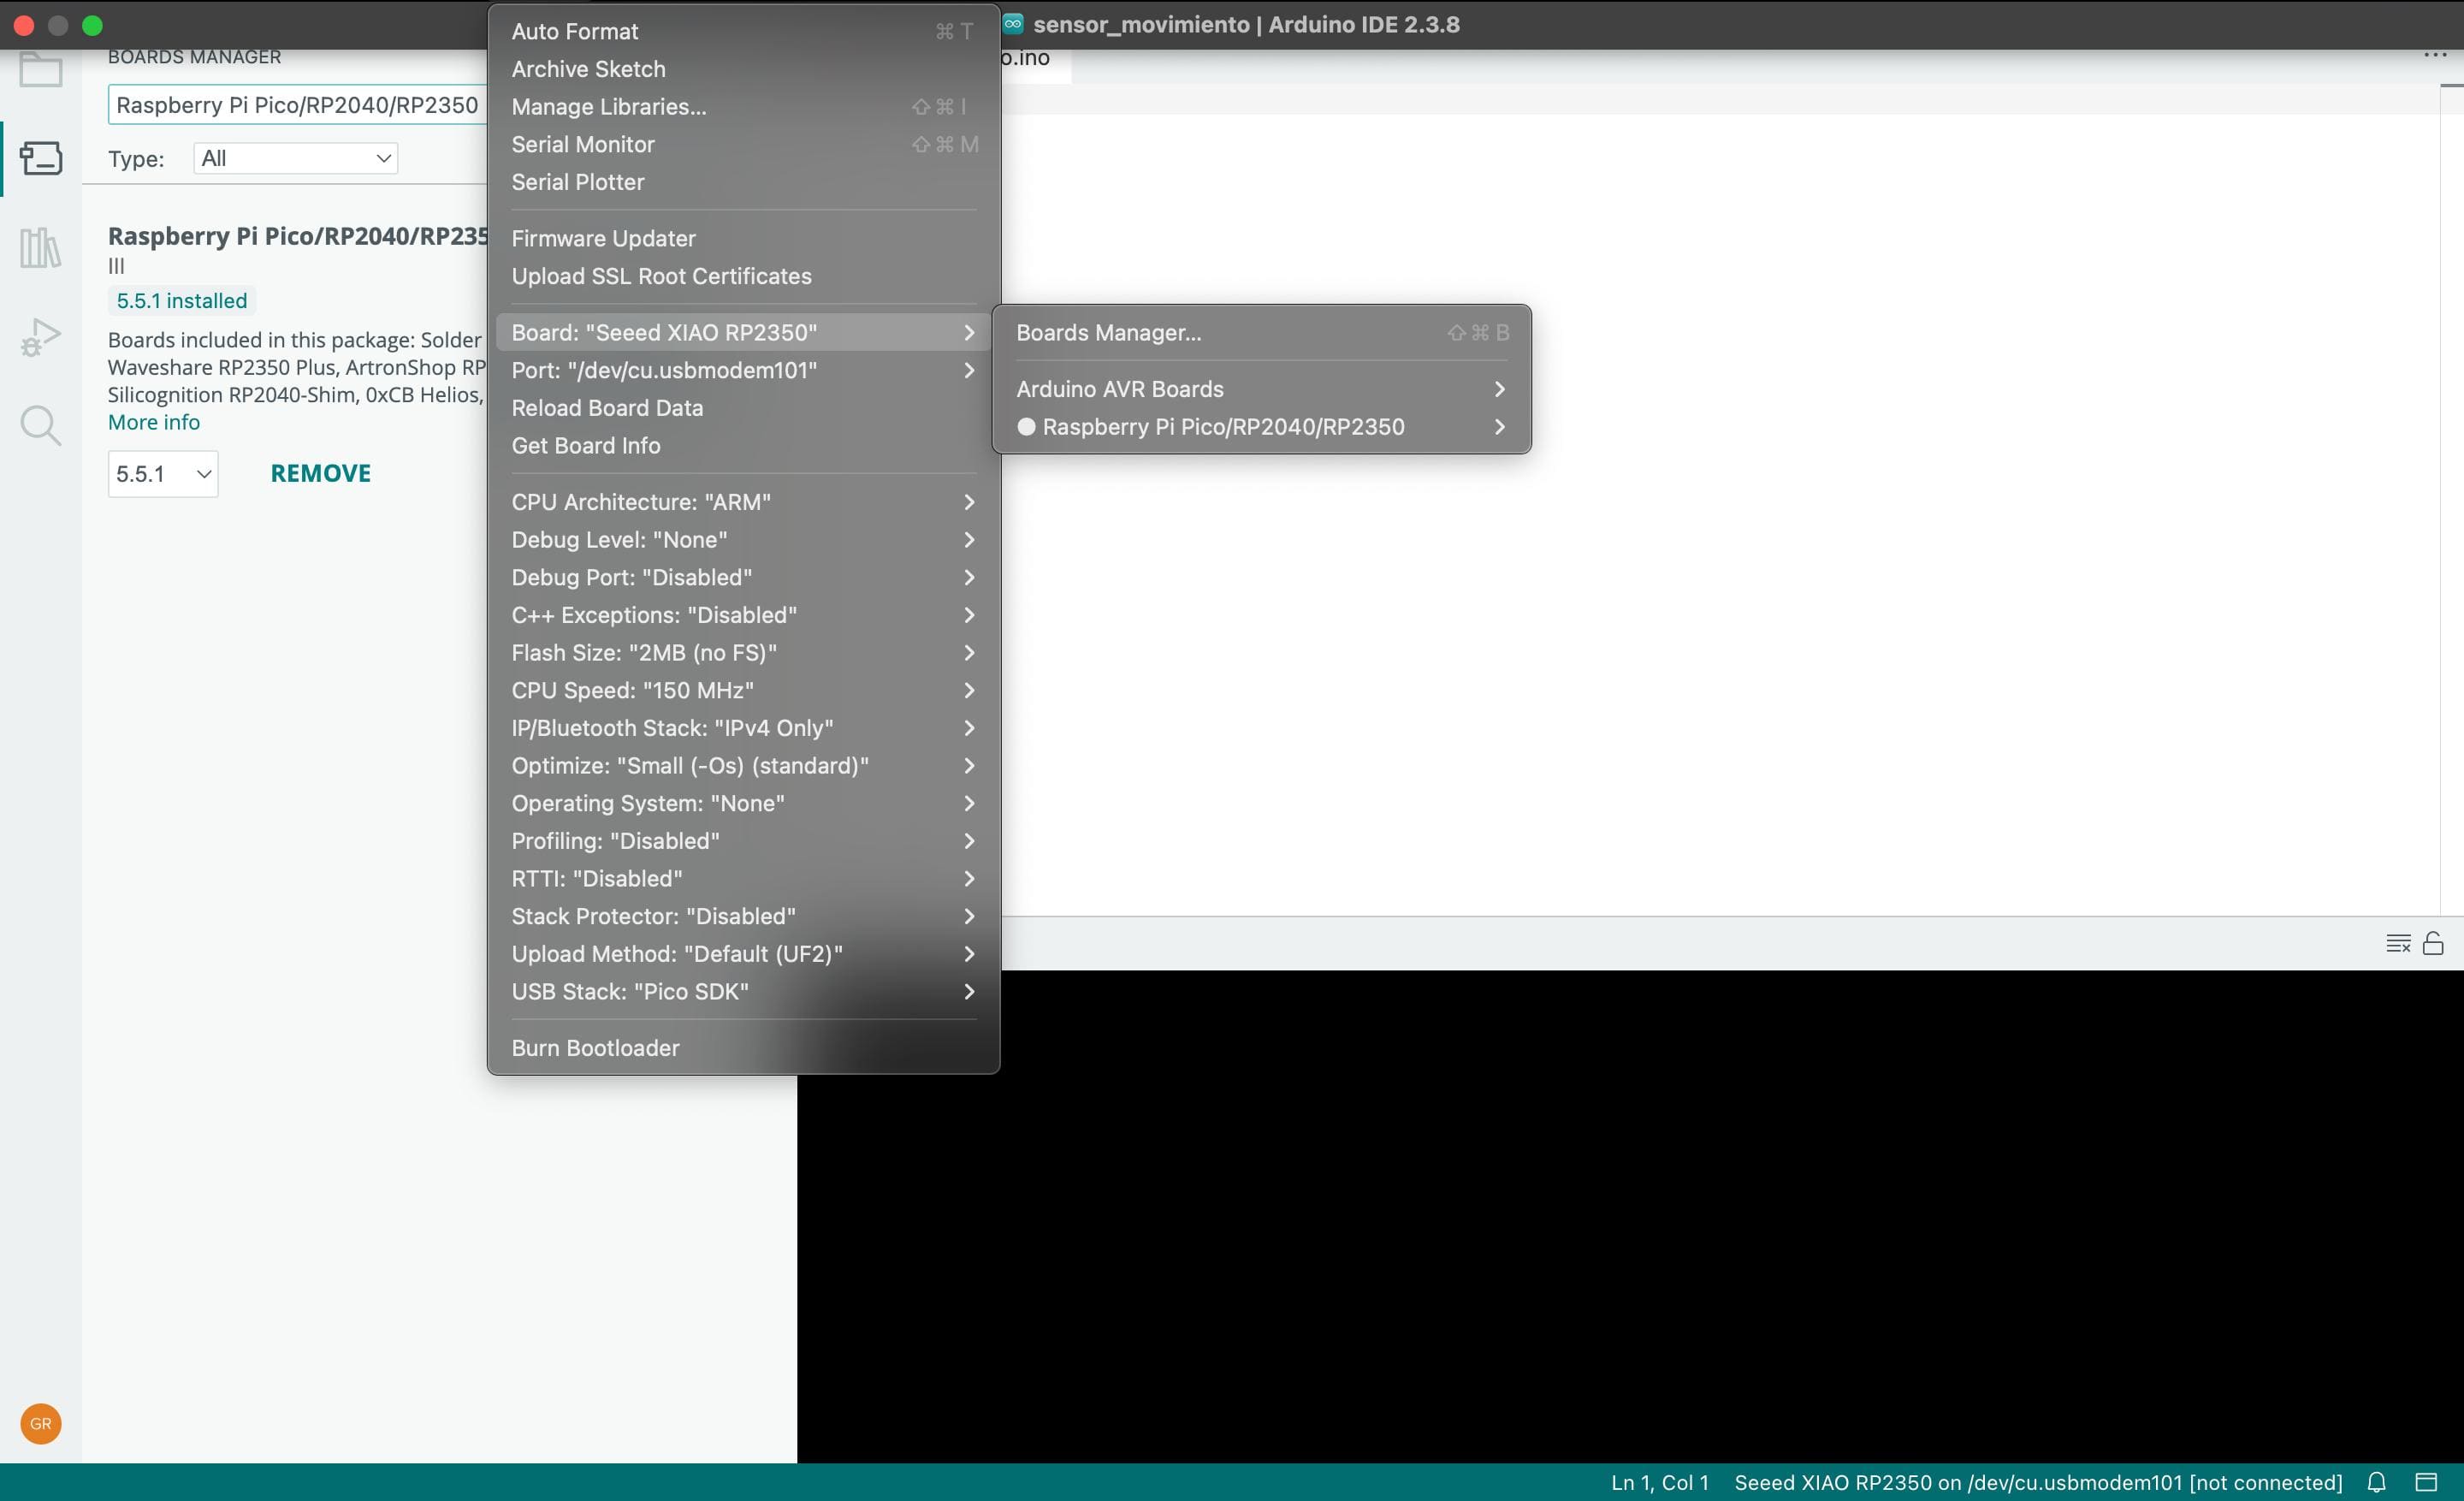This screenshot has width=2464, height=1501.
Task: Choose Serial Monitor from the menu
Action: click(583, 144)
